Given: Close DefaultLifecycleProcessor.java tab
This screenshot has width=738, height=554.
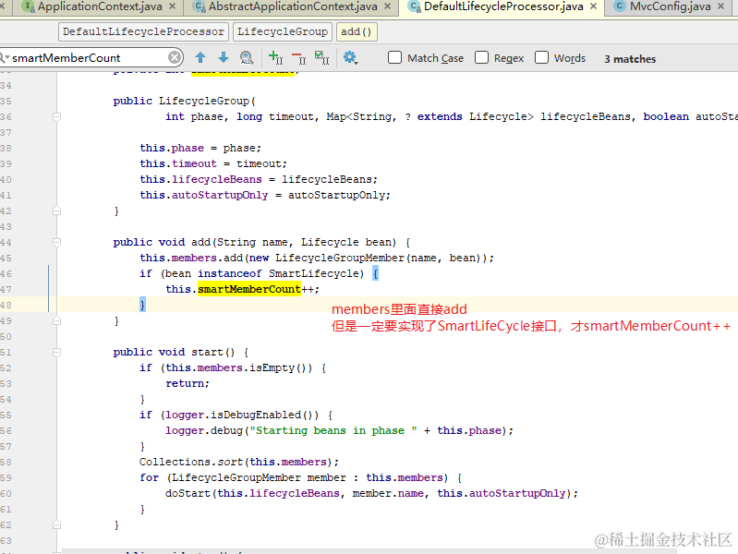Looking at the screenshot, I should (594, 6).
